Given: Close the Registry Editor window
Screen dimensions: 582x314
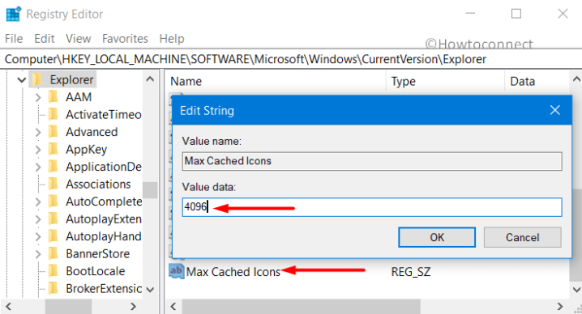Looking at the screenshot, I should [x=563, y=14].
